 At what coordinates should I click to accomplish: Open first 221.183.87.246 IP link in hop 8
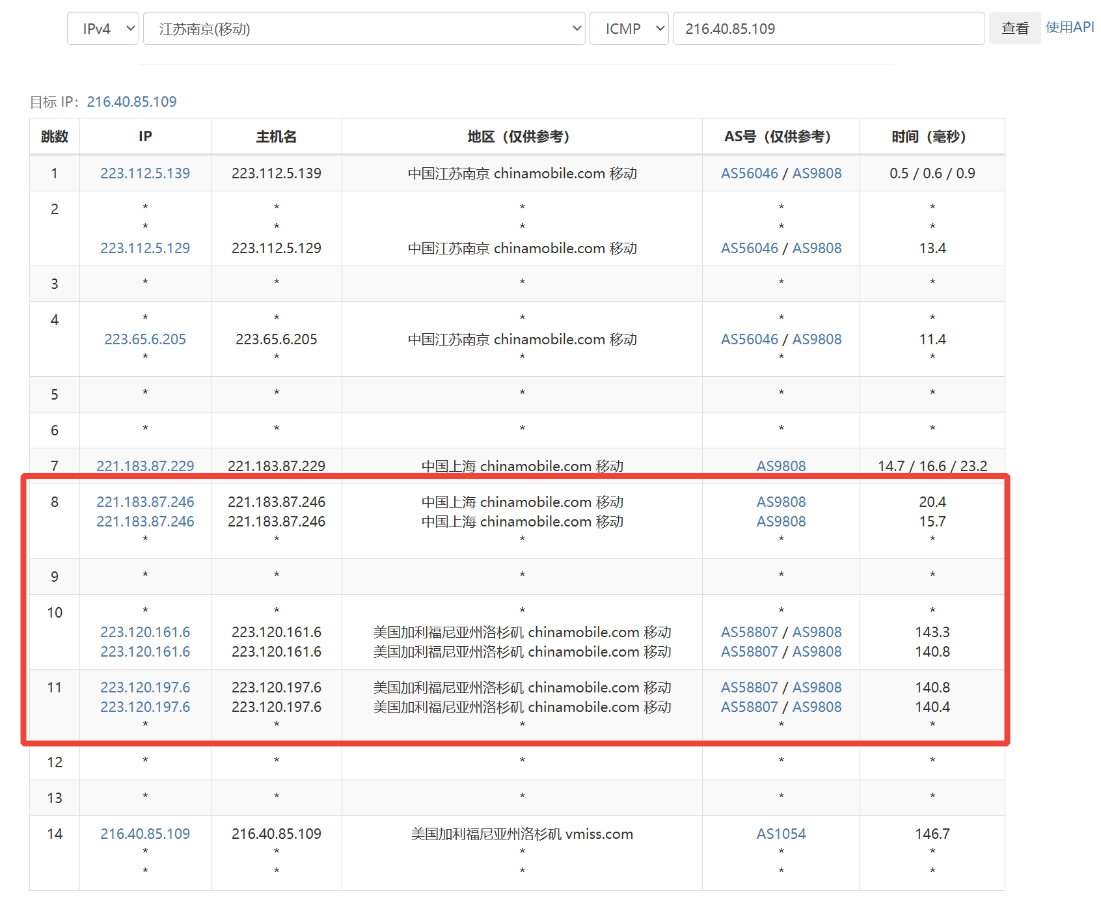coord(145,502)
